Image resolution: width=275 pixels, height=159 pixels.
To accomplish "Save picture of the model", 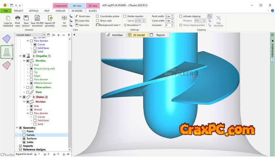I will (26, 21).
